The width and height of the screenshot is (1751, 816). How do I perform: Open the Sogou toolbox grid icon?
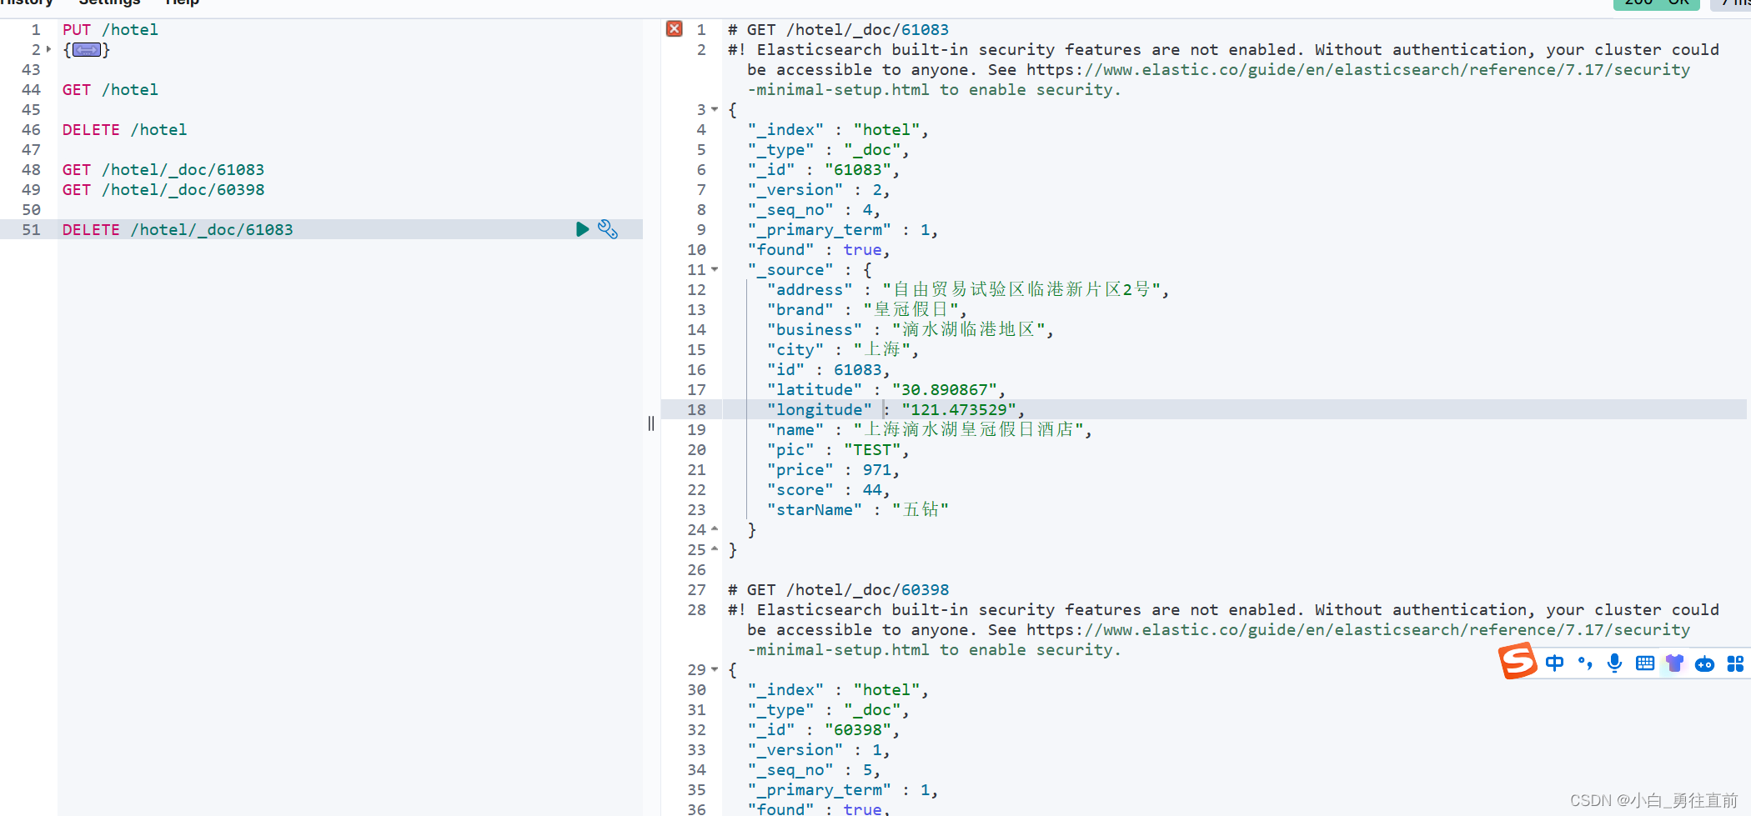[1735, 663]
